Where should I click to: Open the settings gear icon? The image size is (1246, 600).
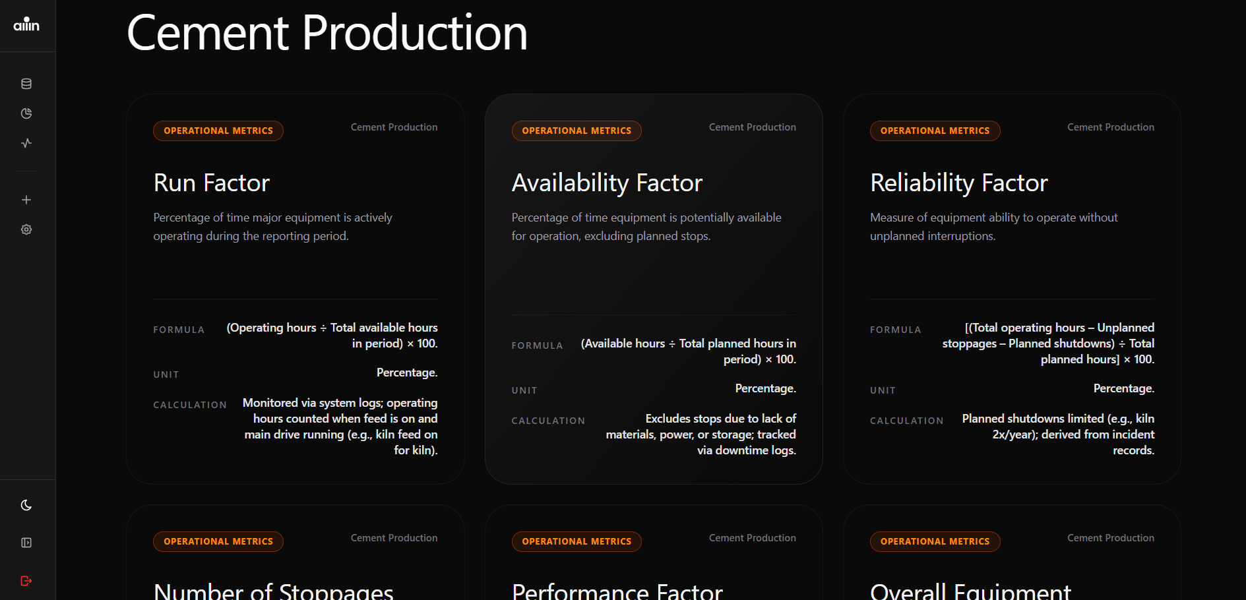(26, 229)
